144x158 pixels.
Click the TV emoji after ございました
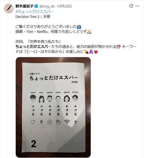tap(79, 27)
